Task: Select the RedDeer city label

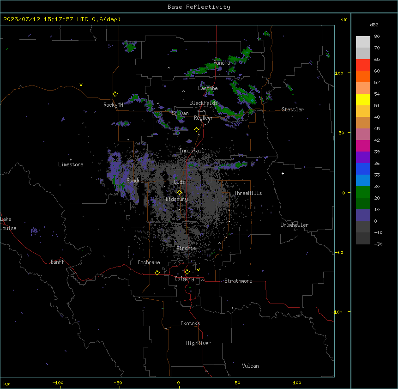Action: click(x=203, y=118)
